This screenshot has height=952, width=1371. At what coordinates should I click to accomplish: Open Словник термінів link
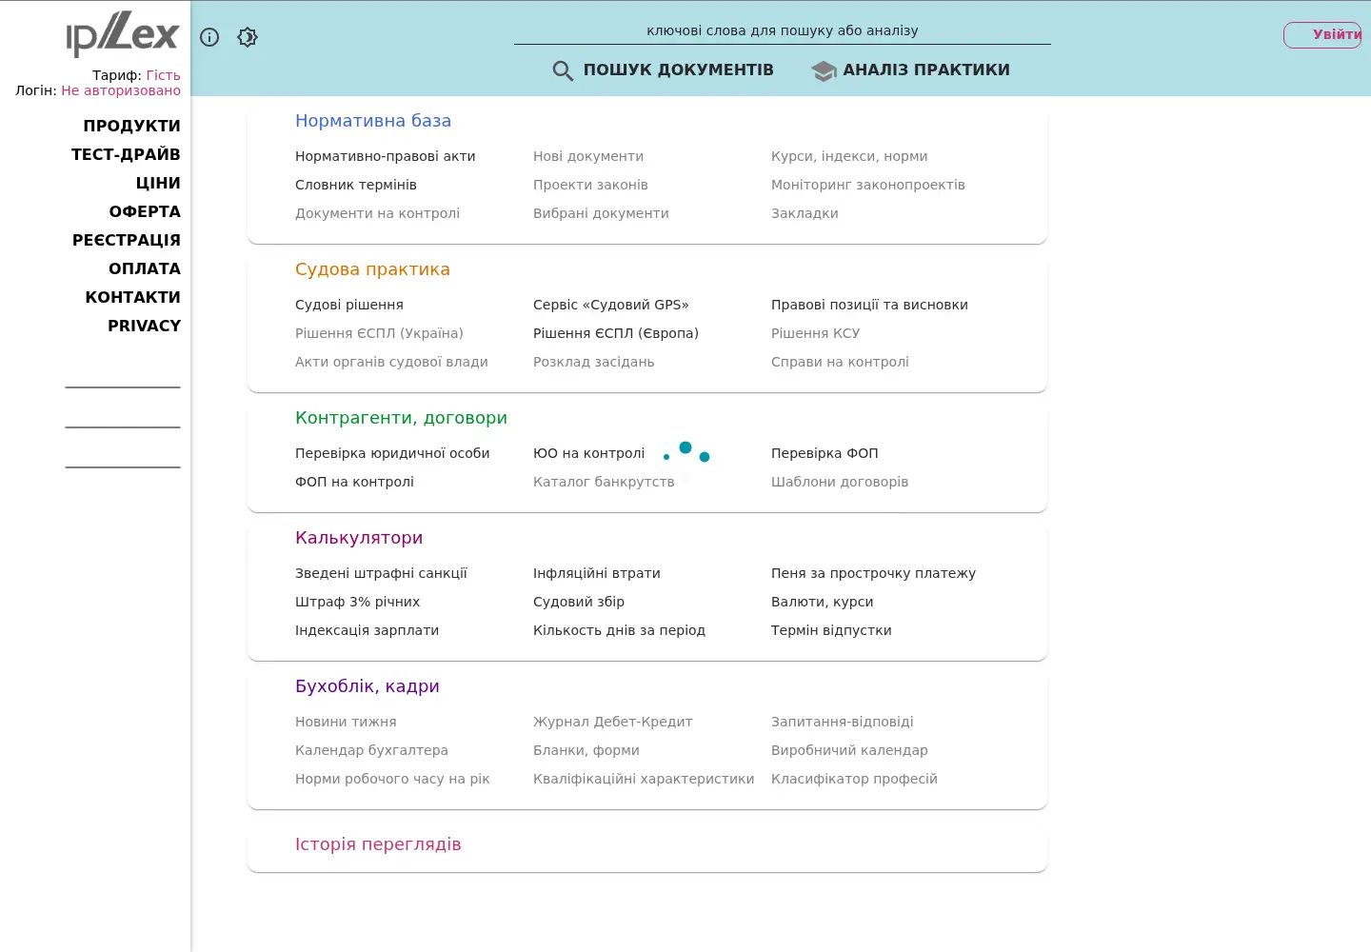pyautogui.click(x=356, y=185)
